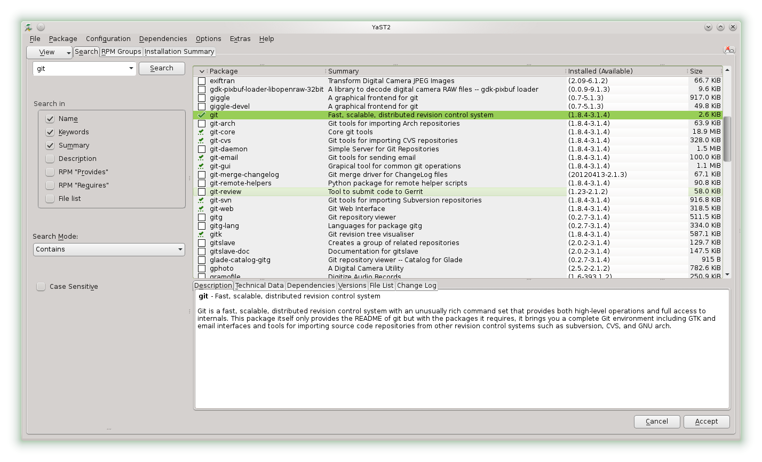762x462 pixels.
Task: Click the YaST application icon in title bar
Action: (29, 27)
